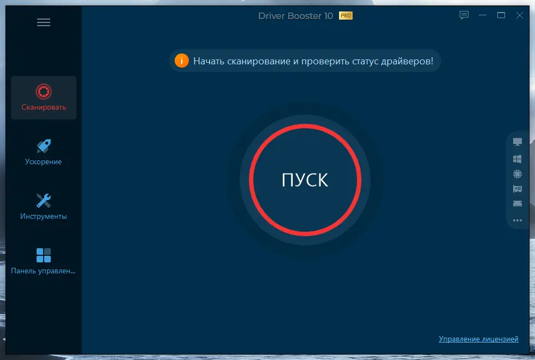The width and height of the screenshot is (535, 360).
Task: Open Управление лицензией link
Action: pyautogui.click(x=479, y=338)
